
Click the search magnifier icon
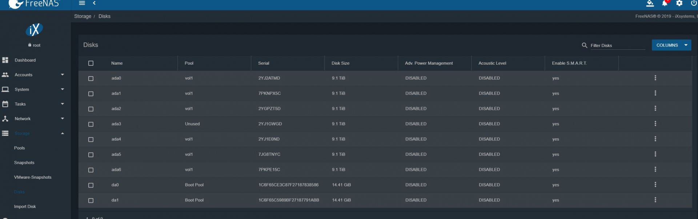click(x=584, y=45)
